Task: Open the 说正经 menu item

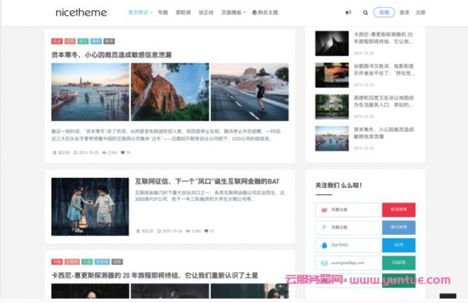Action: [206, 12]
